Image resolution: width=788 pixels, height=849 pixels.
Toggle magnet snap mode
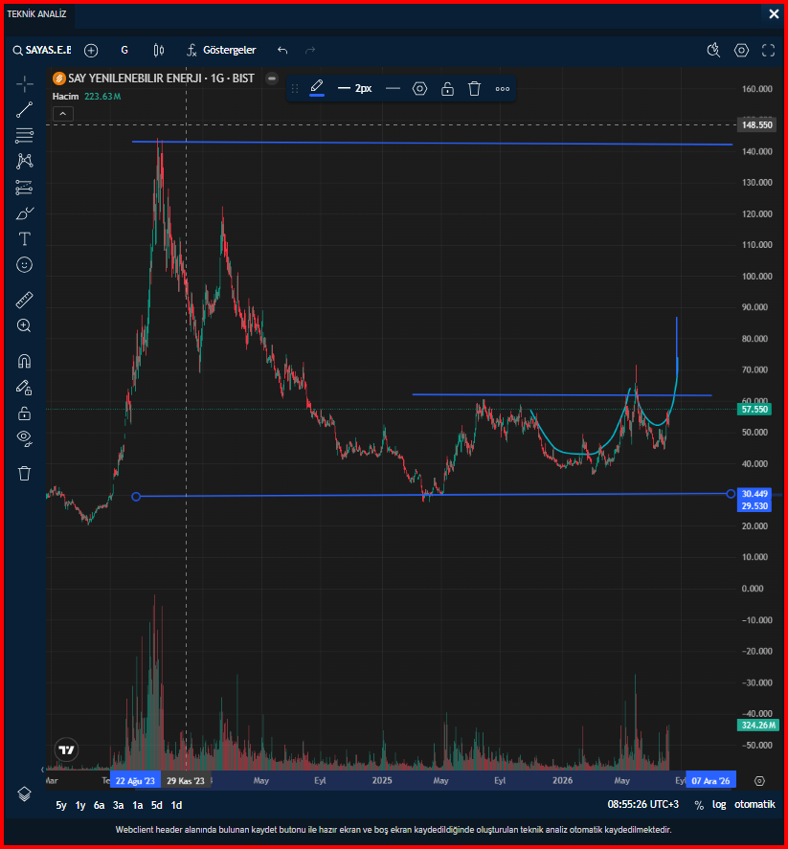point(24,361)
